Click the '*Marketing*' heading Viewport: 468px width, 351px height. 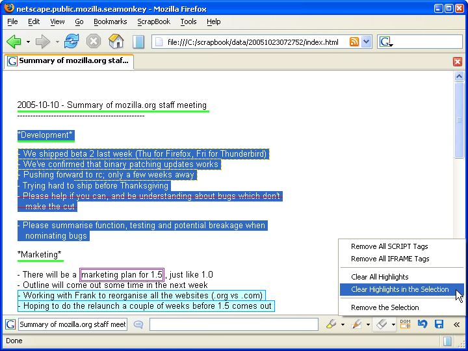pos(40,255)
